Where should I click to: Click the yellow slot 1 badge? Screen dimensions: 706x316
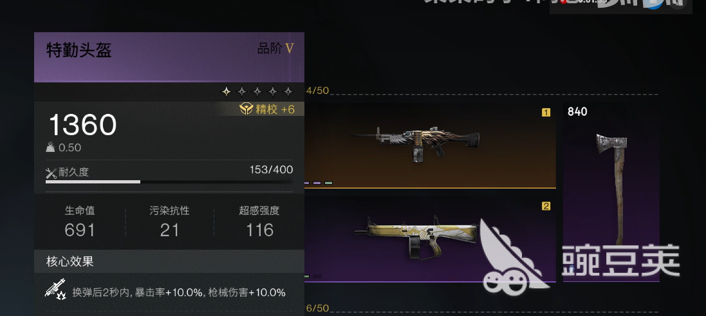[546, 113]
